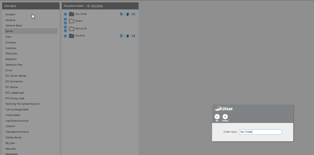314x155 pixels.
Task: Move the insurance folder up with its arrow
Action: pos(65,36)
